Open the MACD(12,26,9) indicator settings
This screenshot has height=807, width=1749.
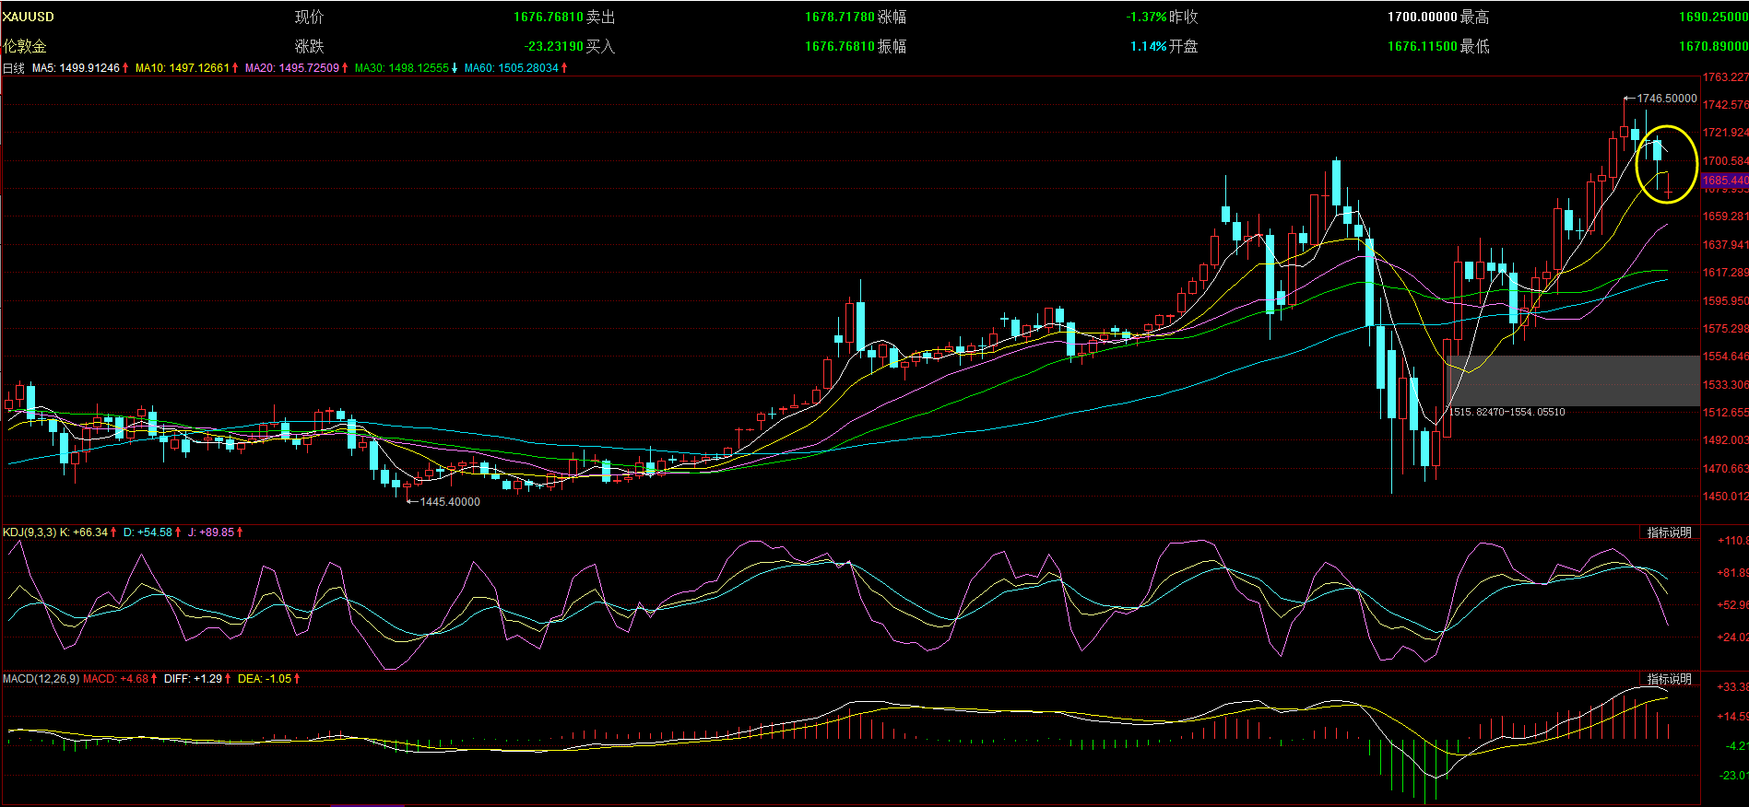[41, 679]
